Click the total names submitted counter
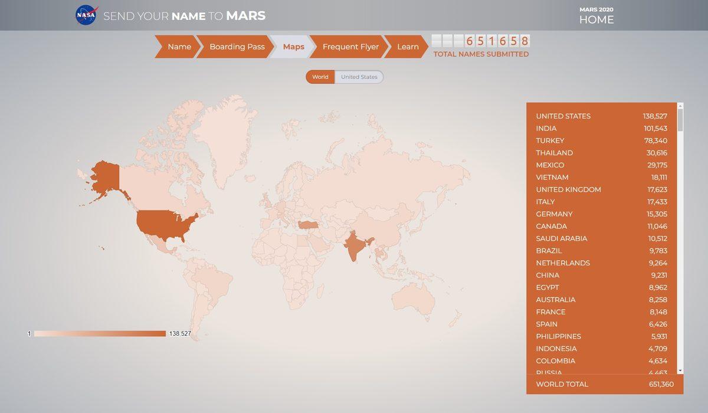 coord(481,41)
